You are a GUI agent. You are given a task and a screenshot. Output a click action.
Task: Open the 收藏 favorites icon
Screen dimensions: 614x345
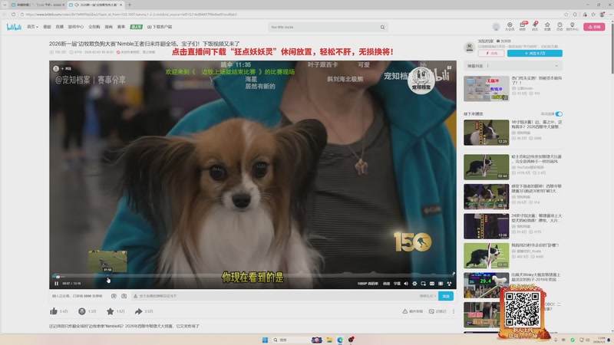click(547, 26)
